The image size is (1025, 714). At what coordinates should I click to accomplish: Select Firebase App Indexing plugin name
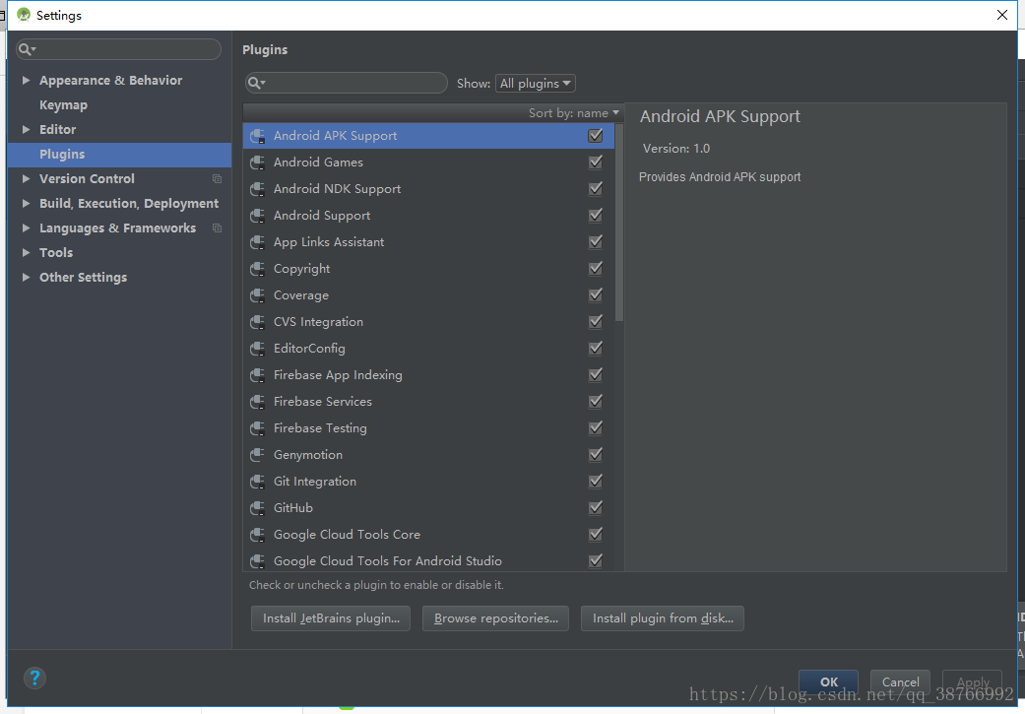[338, 375]
